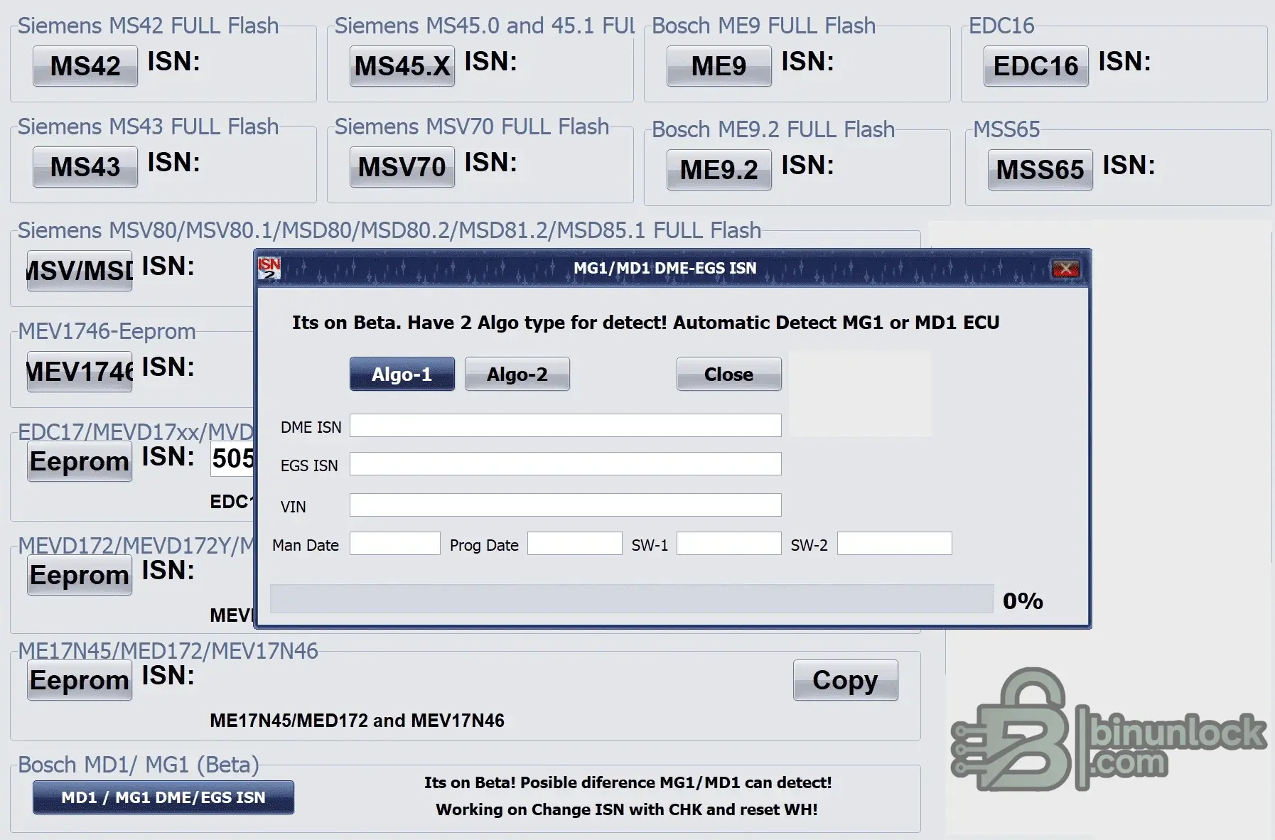The height and width of the screenshot is (840, 1275).
Task: Click the Close button in the dialog
Action: coord(729,374)
